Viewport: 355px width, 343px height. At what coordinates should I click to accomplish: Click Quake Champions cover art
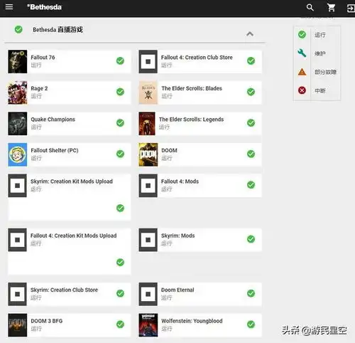[x=18, y=124]
